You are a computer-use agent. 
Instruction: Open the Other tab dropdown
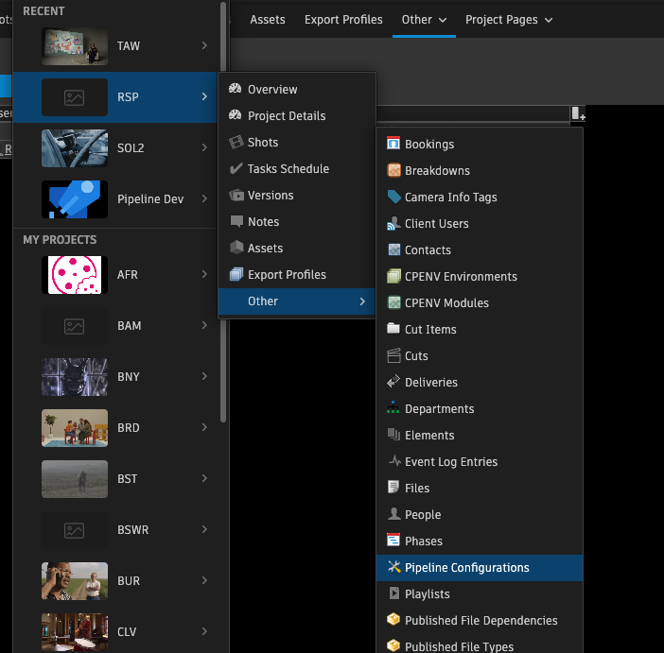pos(424,20)
